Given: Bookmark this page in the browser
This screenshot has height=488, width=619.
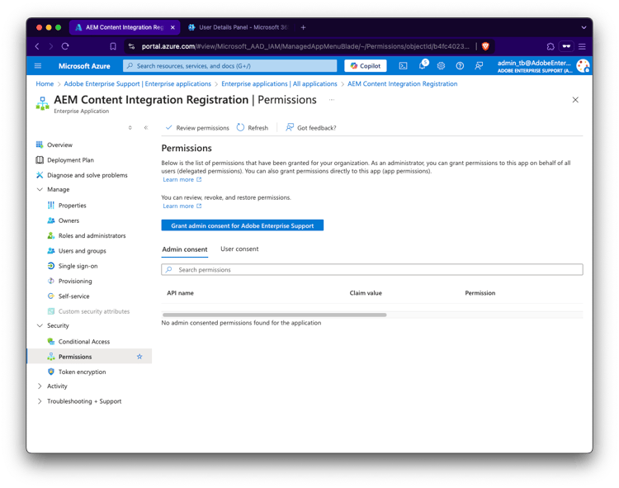Looking at the screenshot, I should (113, 46).
